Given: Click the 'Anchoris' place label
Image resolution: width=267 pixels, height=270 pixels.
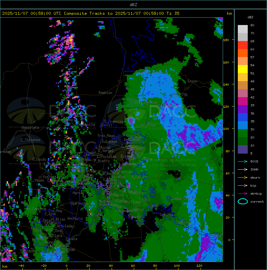Looking at the screenshot, I should click(75, 218).
